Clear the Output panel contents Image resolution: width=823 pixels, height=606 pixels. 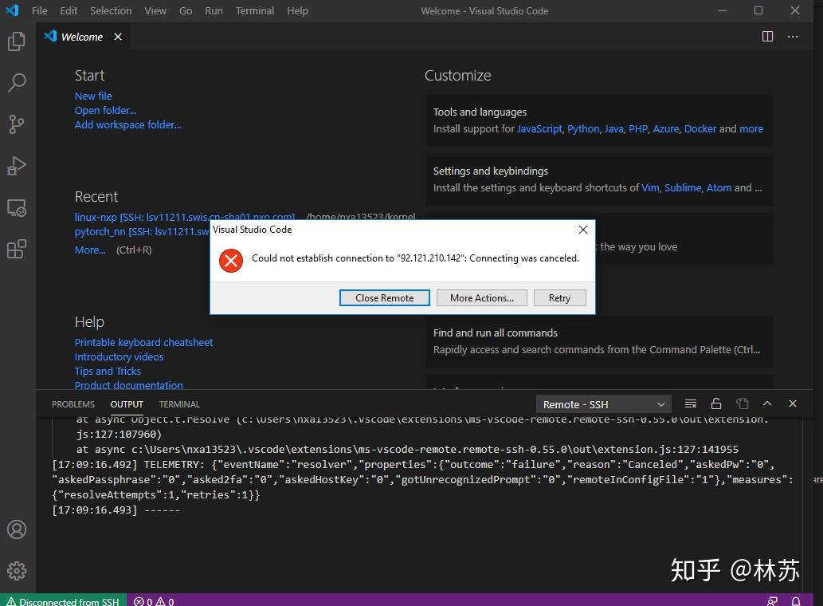point(690,403)
